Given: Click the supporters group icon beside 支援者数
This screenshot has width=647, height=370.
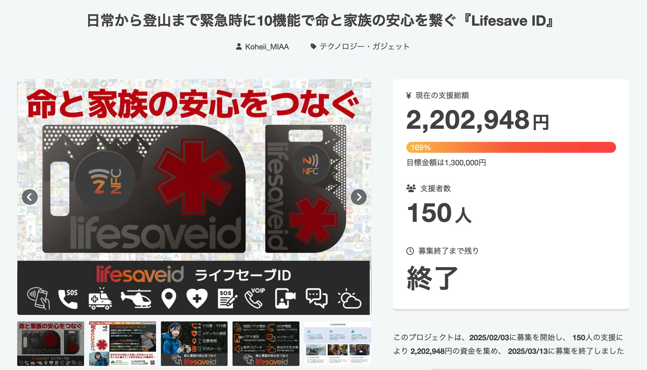Looking at the screenshot, I should [x=411, y=188].
